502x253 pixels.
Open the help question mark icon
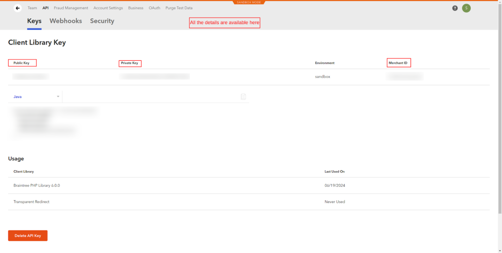(455, 8)
